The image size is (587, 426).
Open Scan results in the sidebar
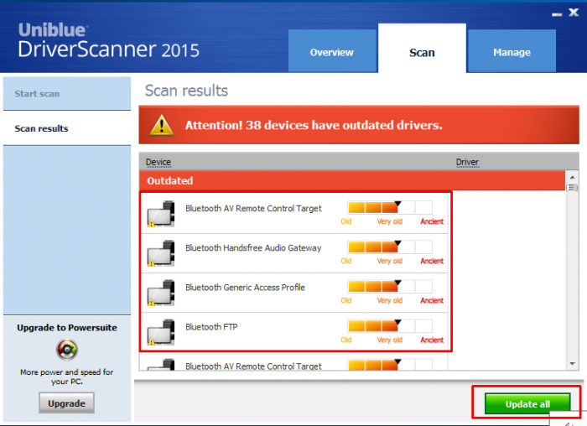click(67, 128)
